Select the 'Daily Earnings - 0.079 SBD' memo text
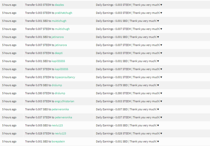The image size is (210, 146). coord(112,85)
